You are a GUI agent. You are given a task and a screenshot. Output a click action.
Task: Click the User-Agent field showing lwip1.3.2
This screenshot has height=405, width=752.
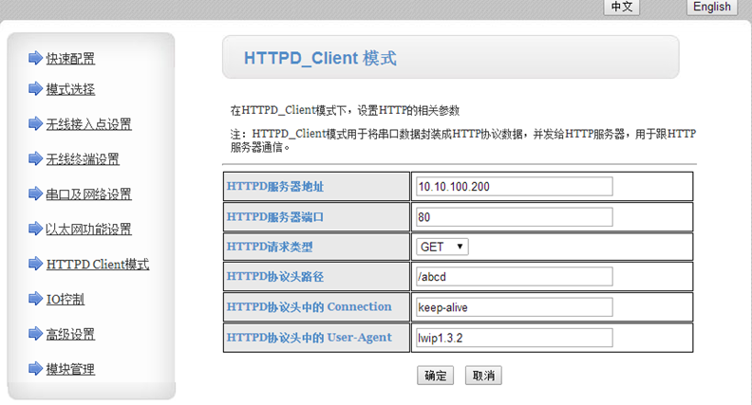point(515,338)
